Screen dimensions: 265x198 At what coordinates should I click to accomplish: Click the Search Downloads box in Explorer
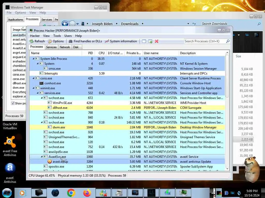coord(229,24)
